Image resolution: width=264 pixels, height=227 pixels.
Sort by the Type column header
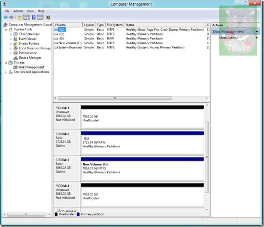pyautogui.click(x=100, y=25)
